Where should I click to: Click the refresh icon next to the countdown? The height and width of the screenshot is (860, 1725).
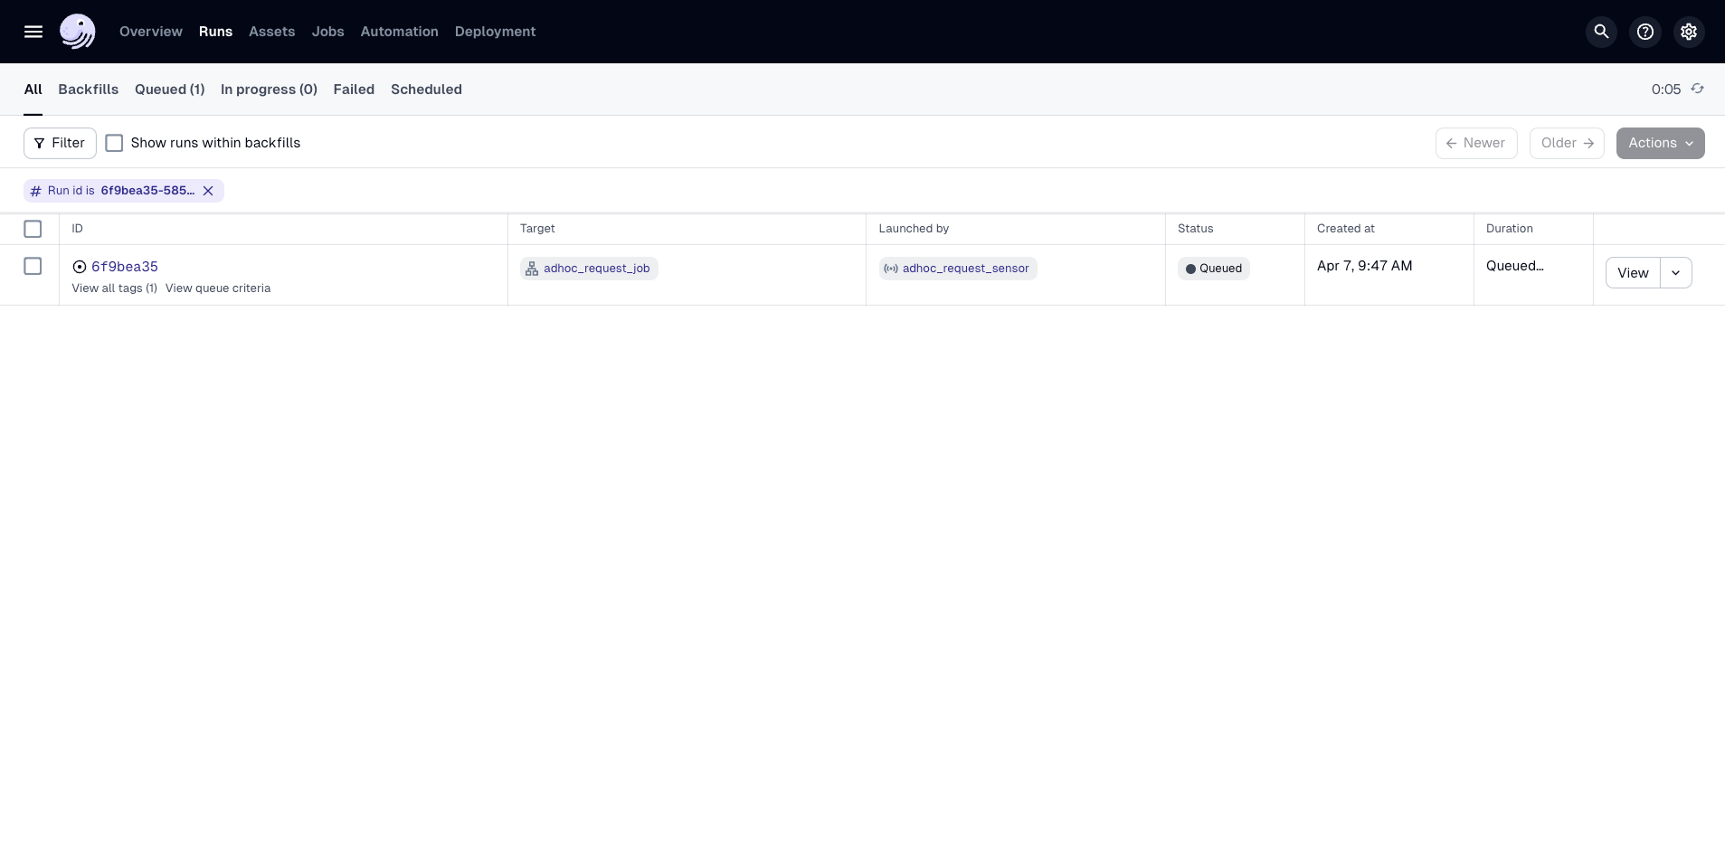click(1698, 89)
